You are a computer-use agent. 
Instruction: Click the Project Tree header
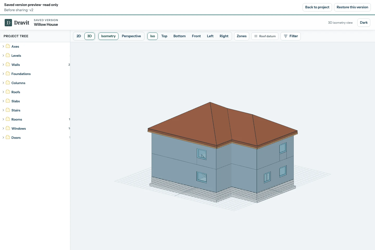(16, 36)
